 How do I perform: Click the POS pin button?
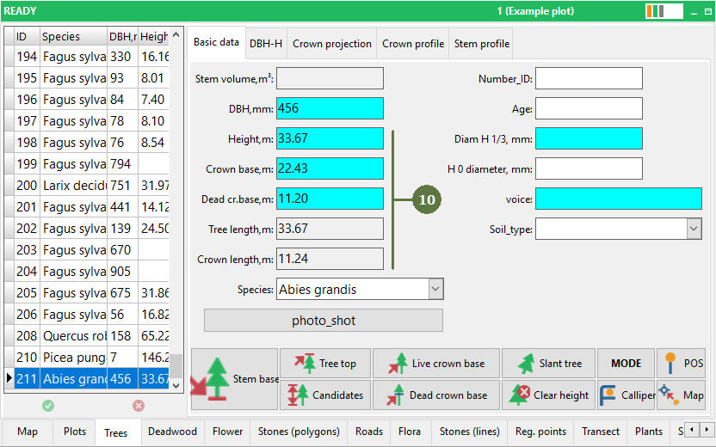click(x=682, y=363)
